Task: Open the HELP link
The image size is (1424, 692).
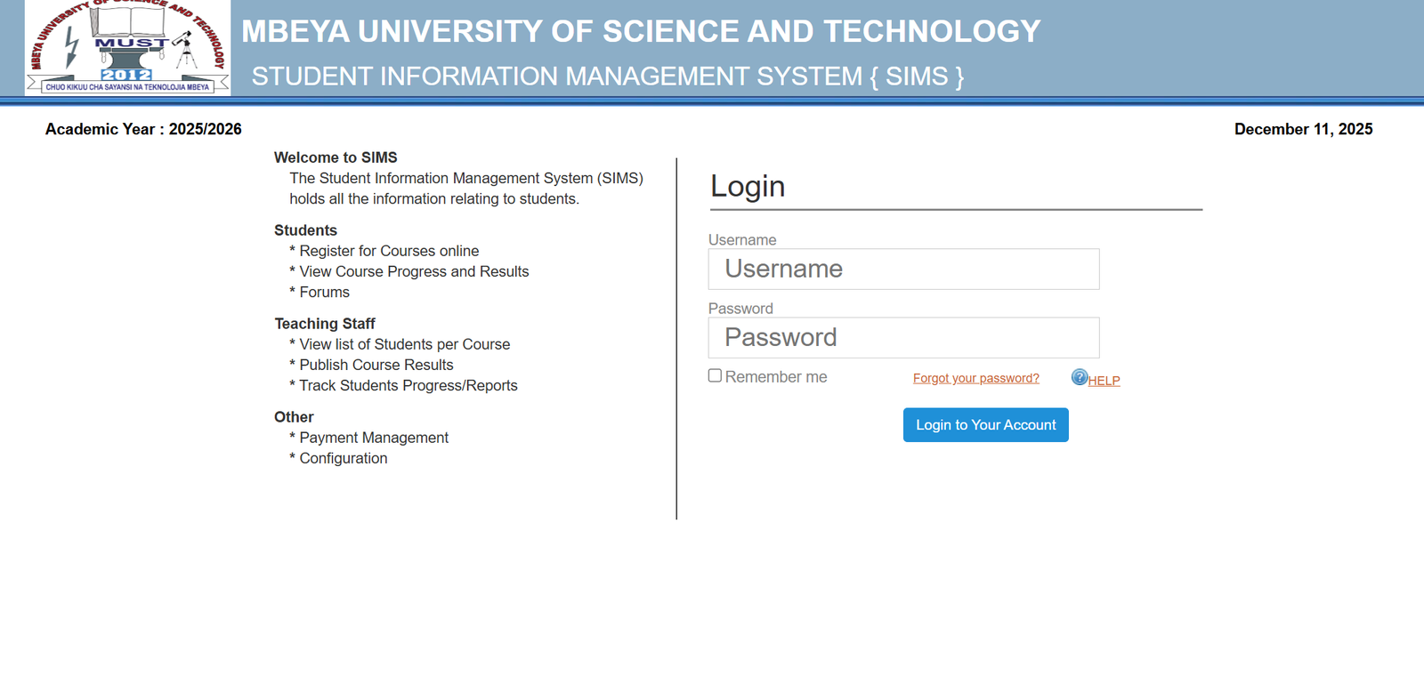Action: (1104, 381)
